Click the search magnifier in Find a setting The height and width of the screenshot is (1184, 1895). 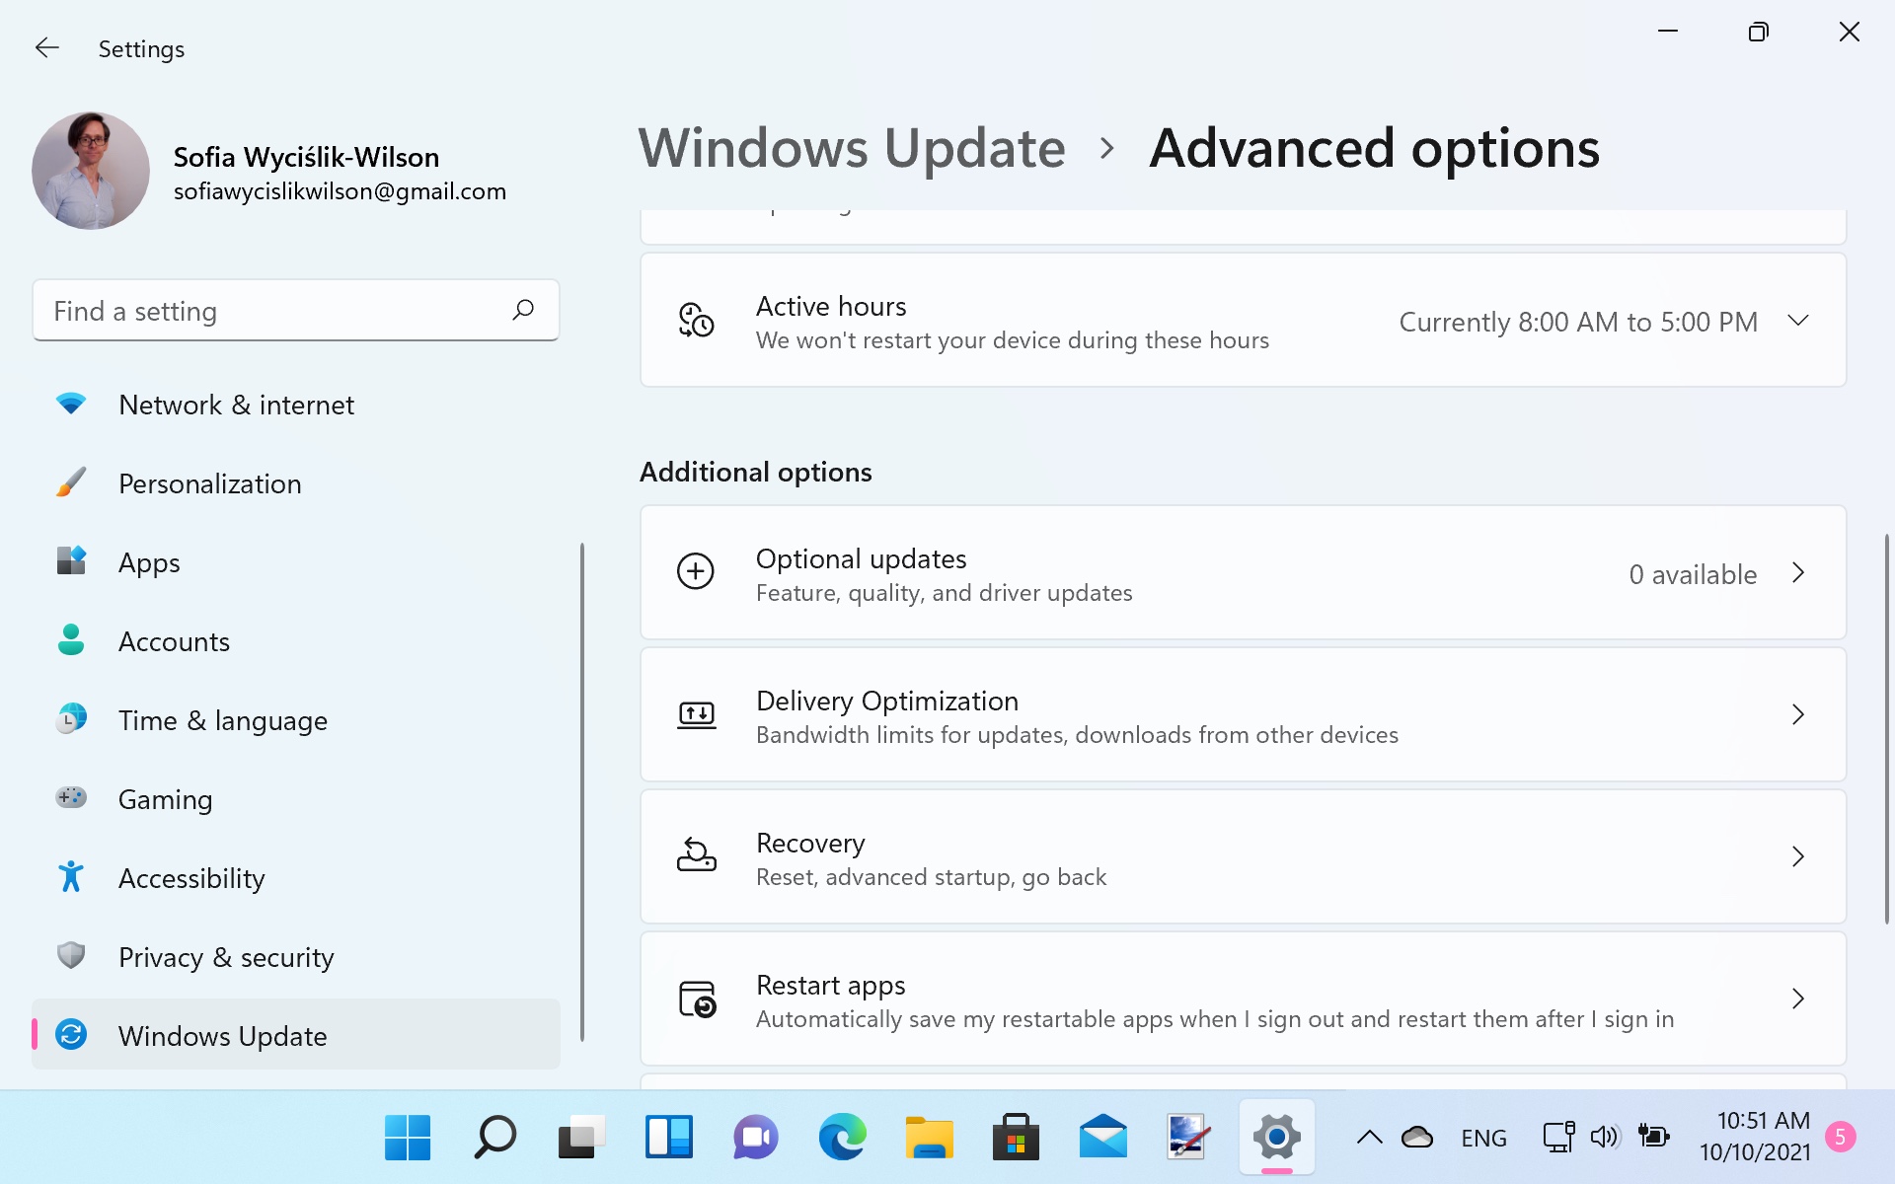[523, 311]
